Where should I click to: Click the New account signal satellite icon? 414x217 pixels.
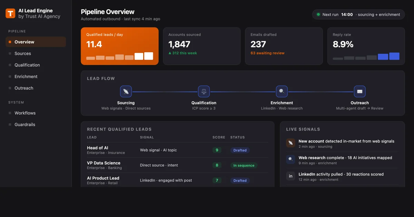(290, 143)
